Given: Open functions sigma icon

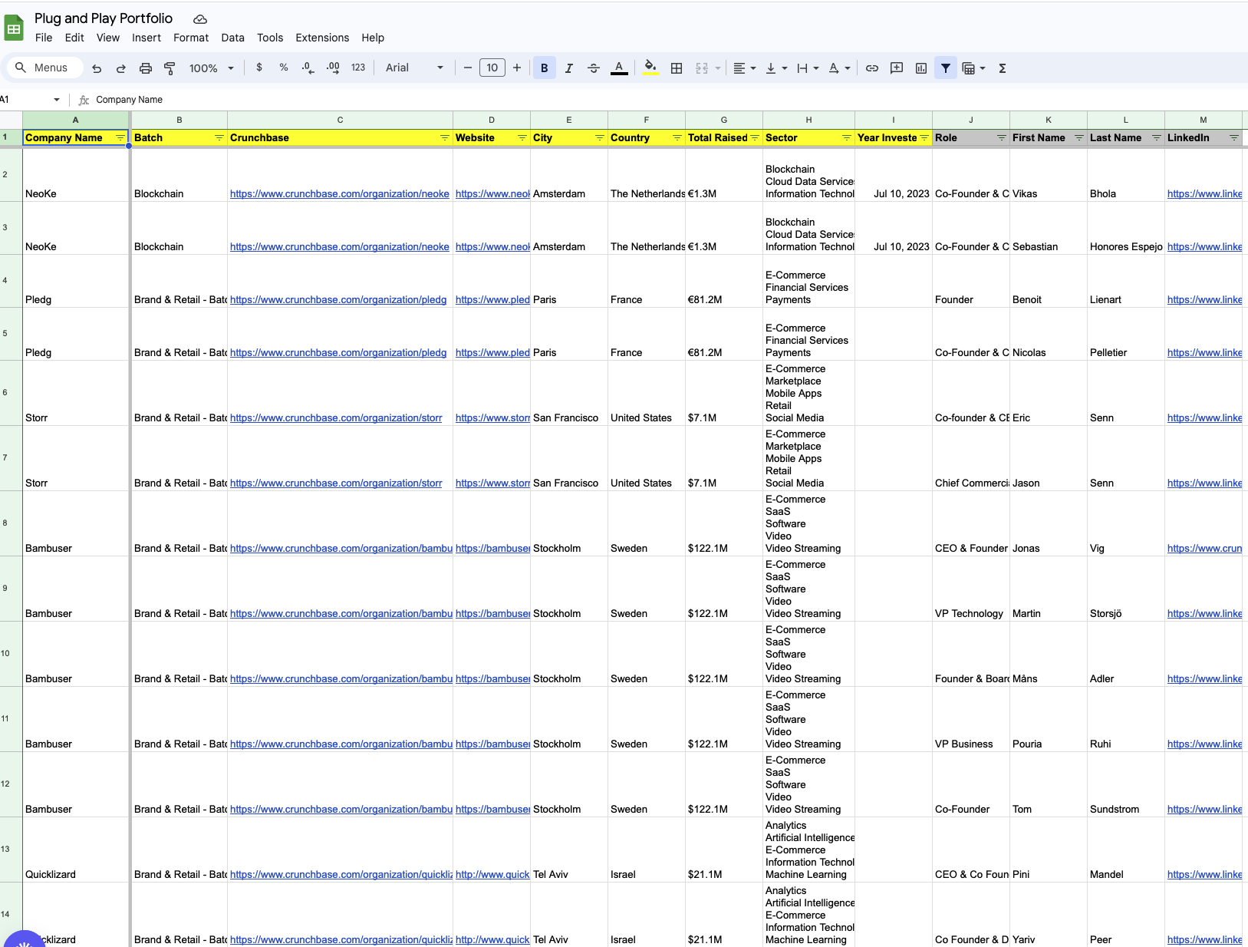Looking at the screenshot, I should point(1003,68).
